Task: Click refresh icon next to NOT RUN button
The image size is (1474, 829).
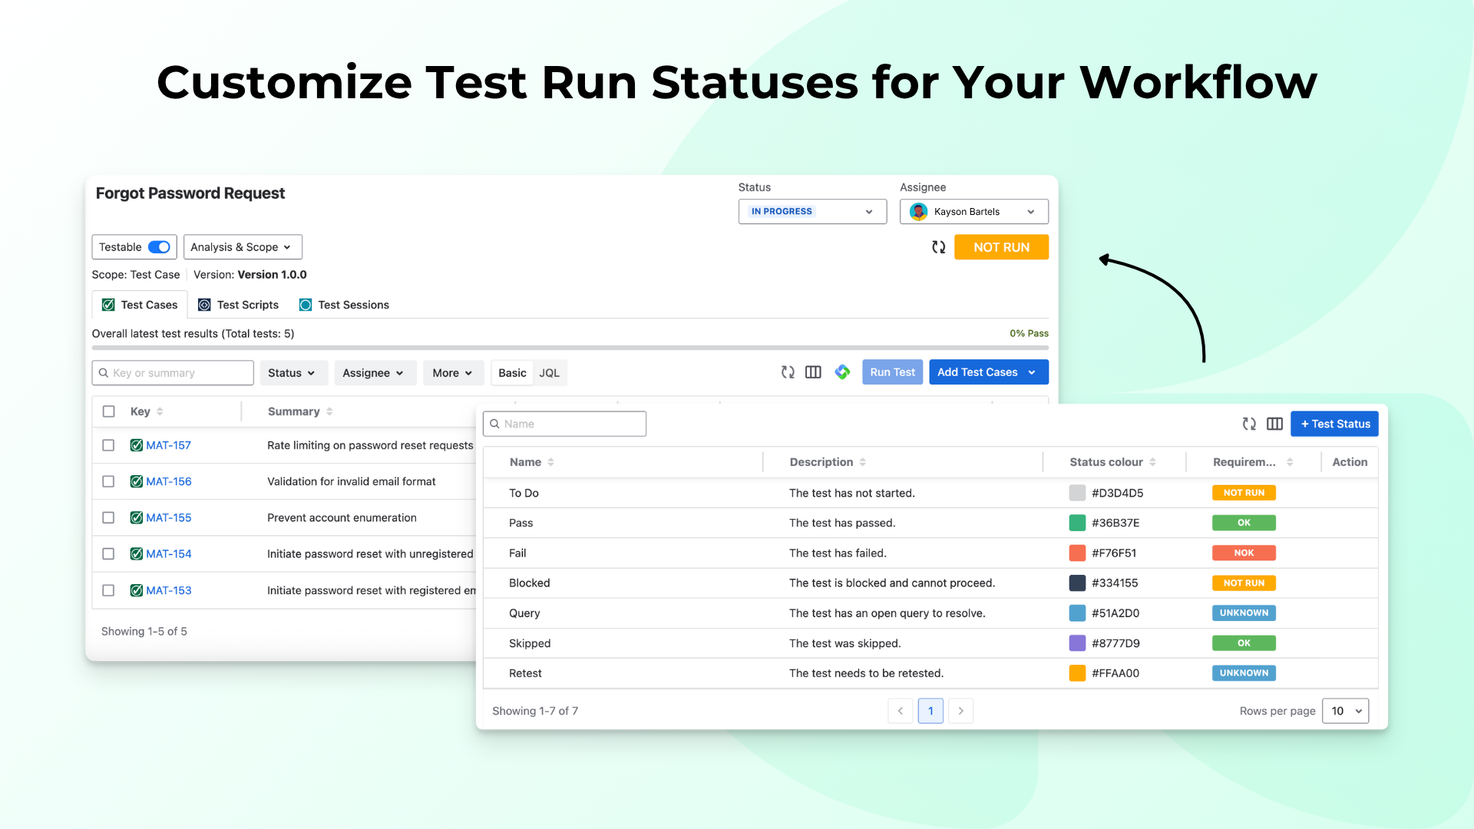Action: pyautogui.click(x=938, y=247)
